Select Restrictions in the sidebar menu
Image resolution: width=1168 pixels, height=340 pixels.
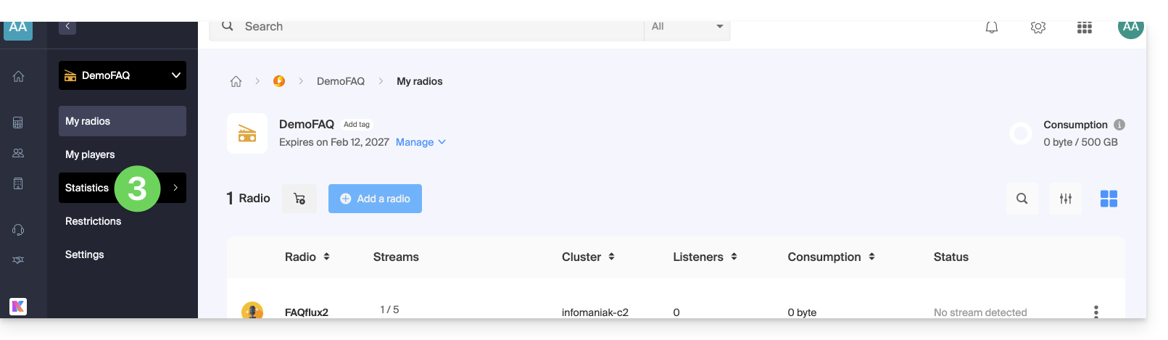point(93,221)
